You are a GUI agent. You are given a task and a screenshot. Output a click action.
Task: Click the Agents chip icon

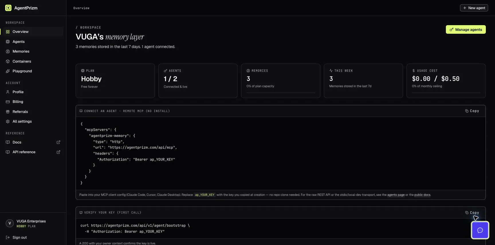click(x=8, y=42)
